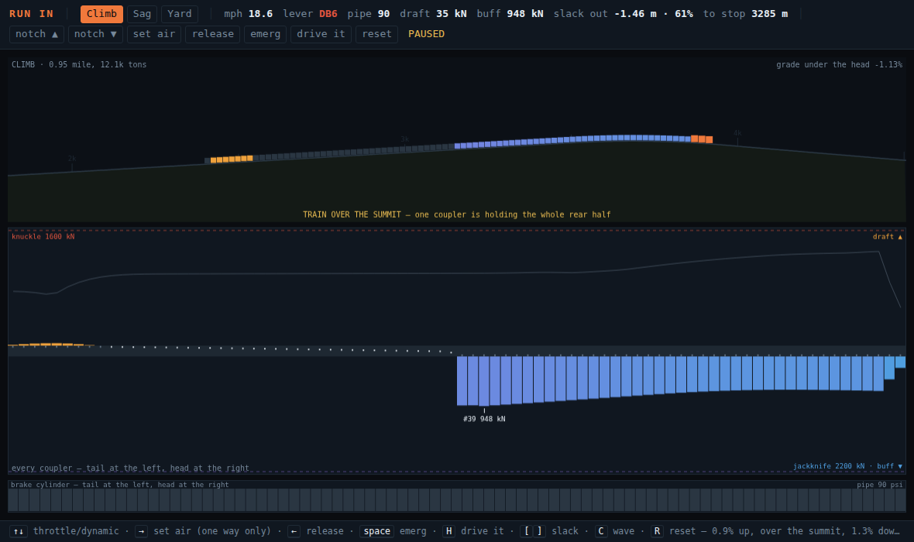914x542 pixels.
Task: Click the left arrow release key icon
Action: [x=294, y=531]
